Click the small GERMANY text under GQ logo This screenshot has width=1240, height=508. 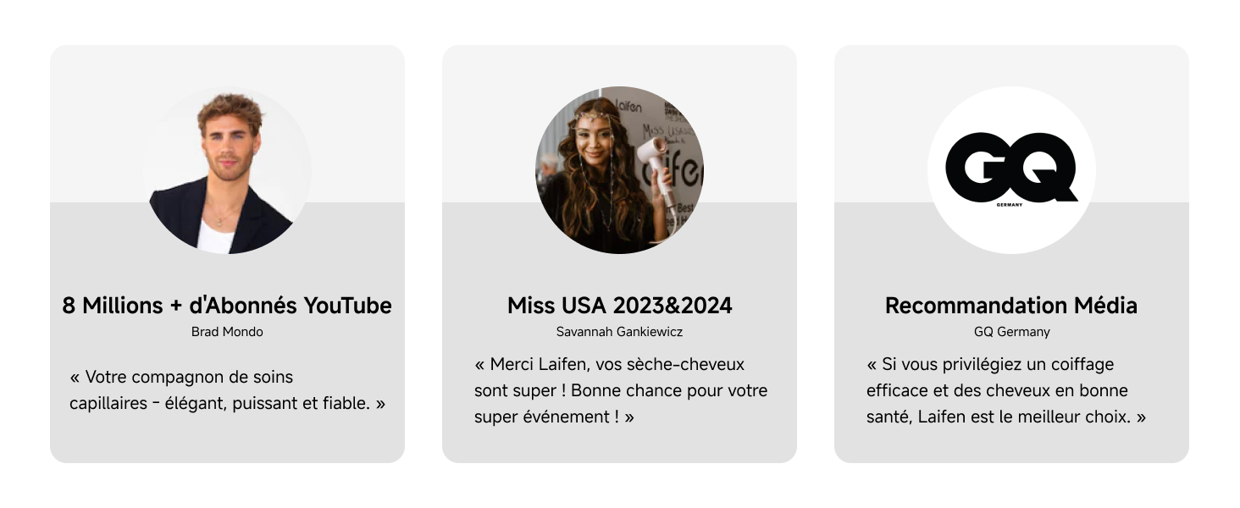1010,205
